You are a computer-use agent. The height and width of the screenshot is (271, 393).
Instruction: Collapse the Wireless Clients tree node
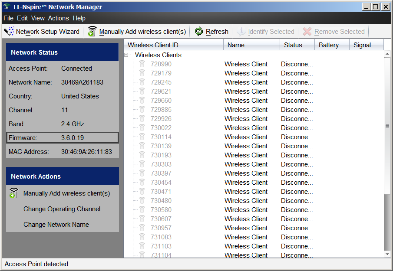(126, 55)
